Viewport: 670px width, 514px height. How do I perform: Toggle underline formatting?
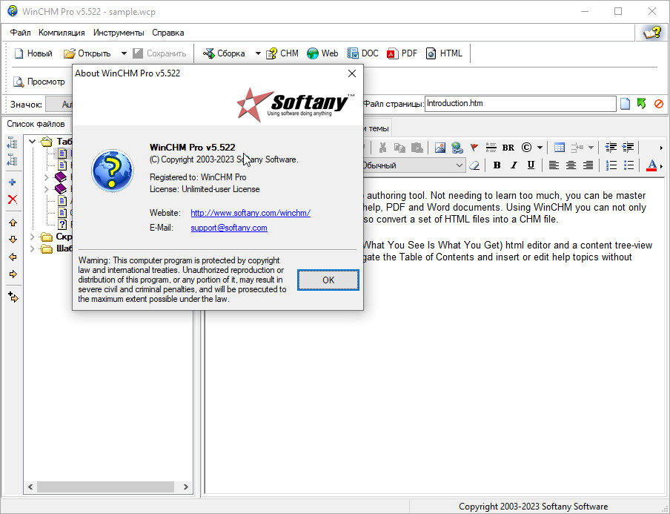[531, 165]
